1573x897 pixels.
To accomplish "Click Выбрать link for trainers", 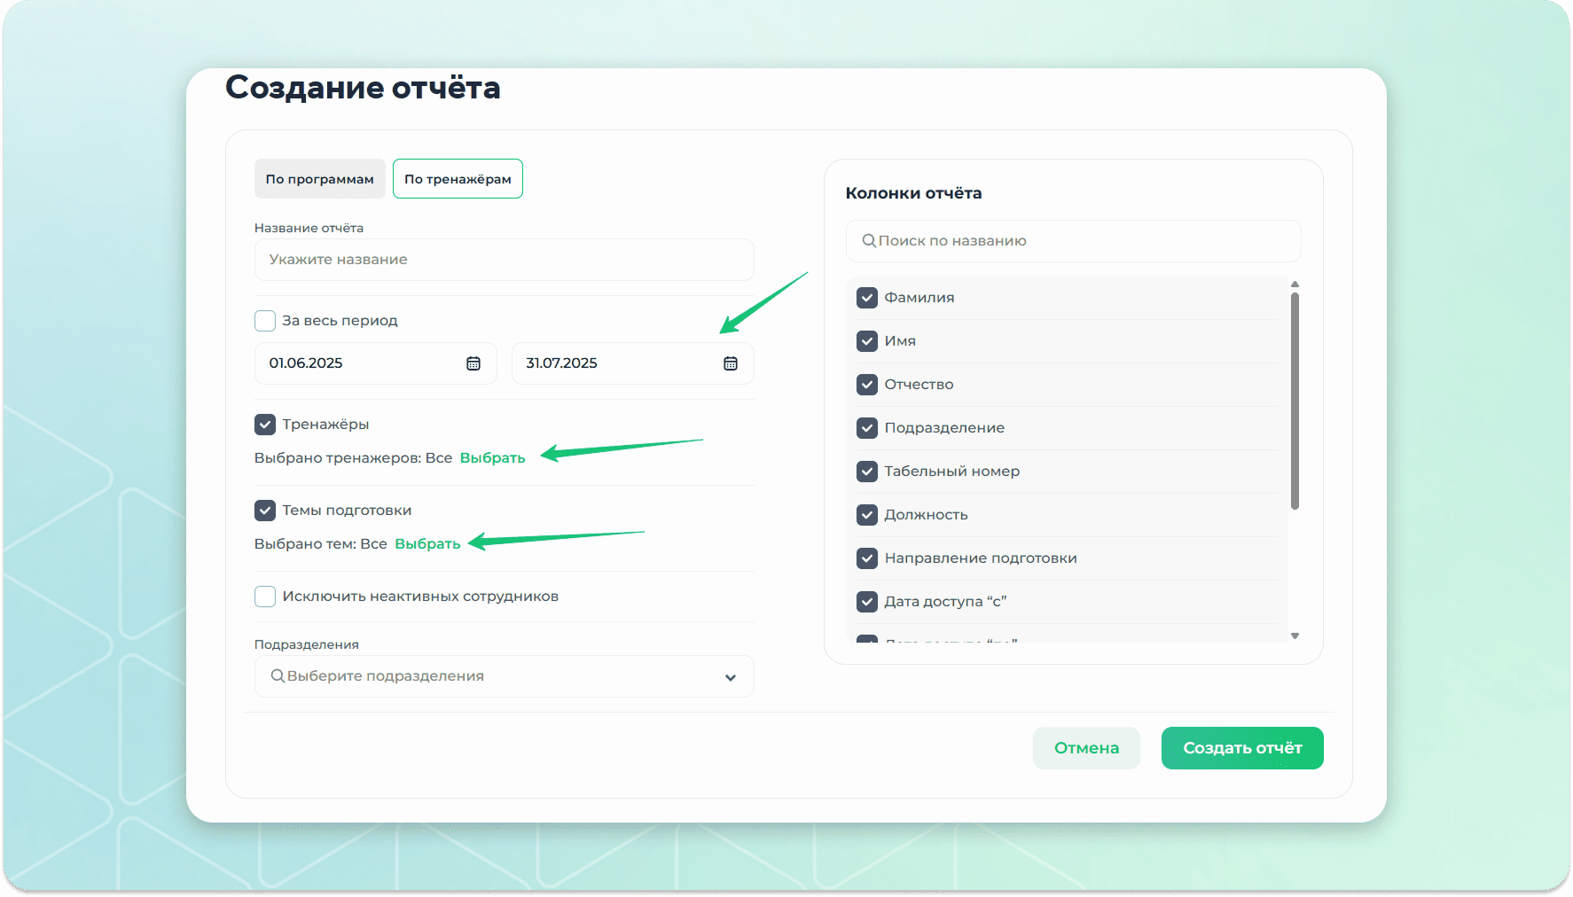I will click(x=492, y=458).
